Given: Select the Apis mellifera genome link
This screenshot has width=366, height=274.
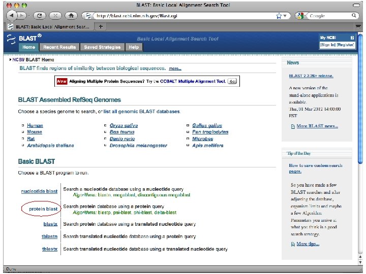Looking at the screenshot, I should coord(208,146).
